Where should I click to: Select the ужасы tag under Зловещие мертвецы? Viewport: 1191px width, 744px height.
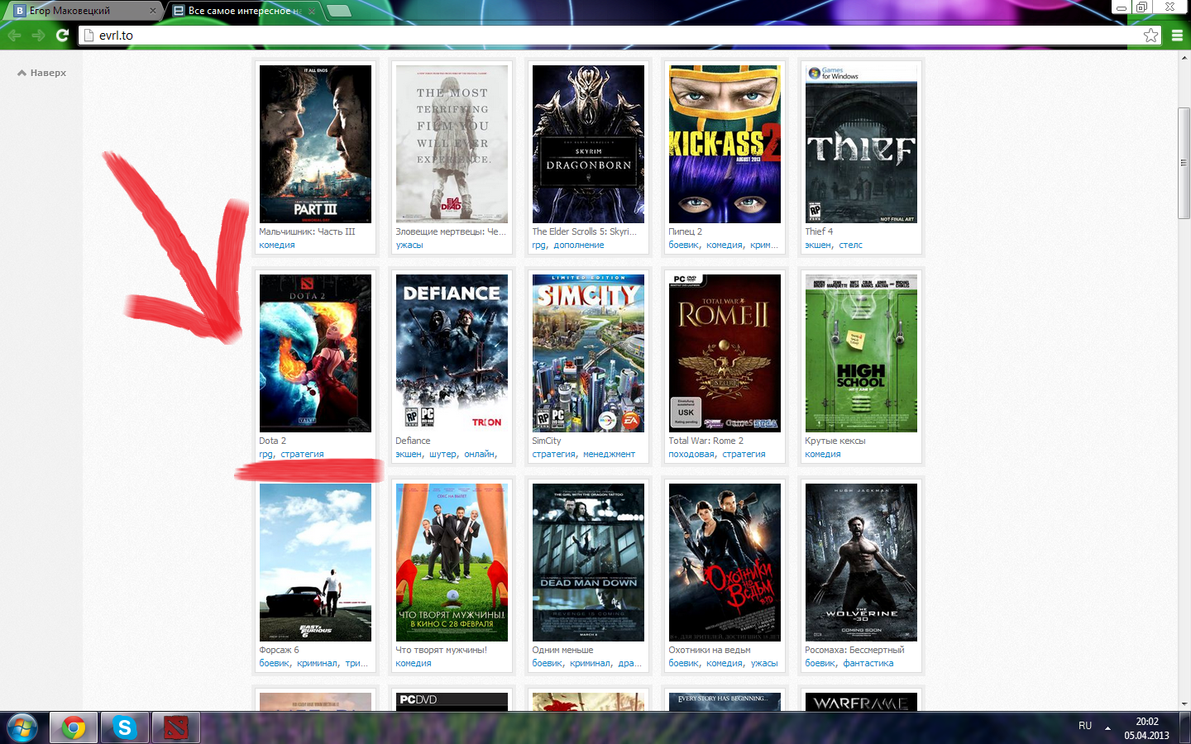tap(409, 245)
